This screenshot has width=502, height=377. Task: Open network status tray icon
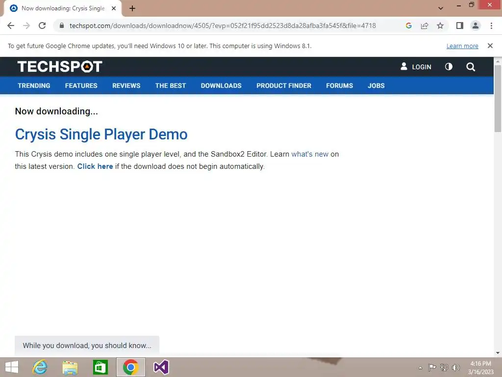tap(444, 367)
